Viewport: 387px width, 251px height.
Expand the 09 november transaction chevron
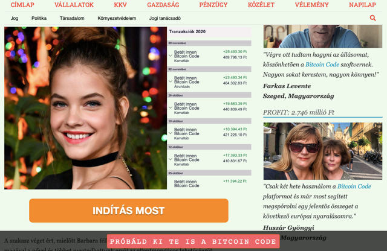[171, 56]
